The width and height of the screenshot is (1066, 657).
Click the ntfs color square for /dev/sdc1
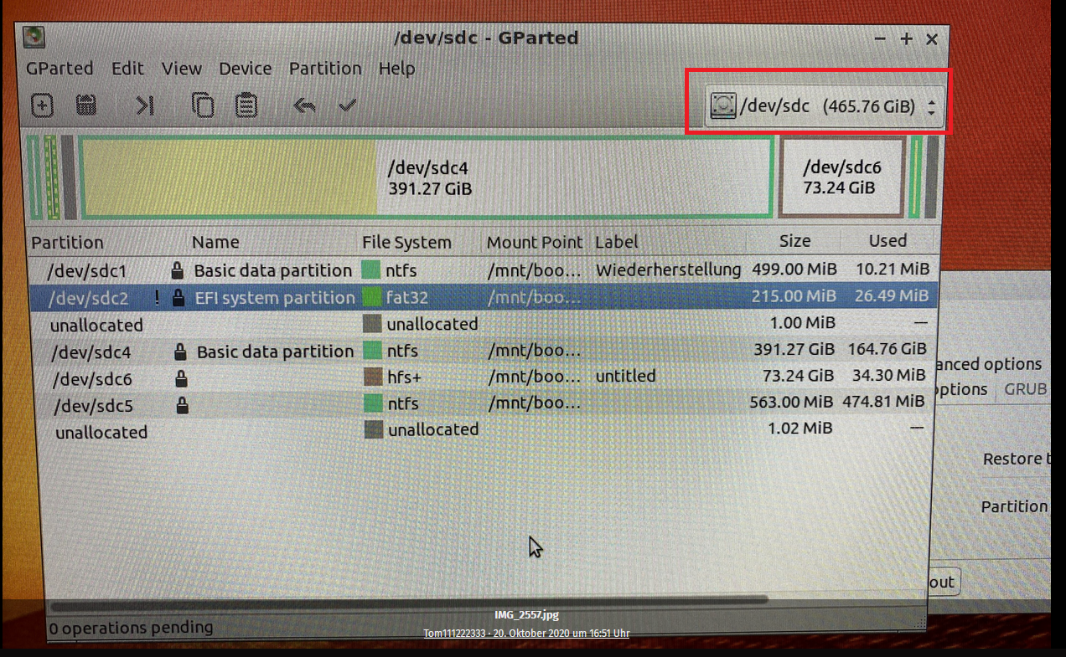[x=371, y=270]
